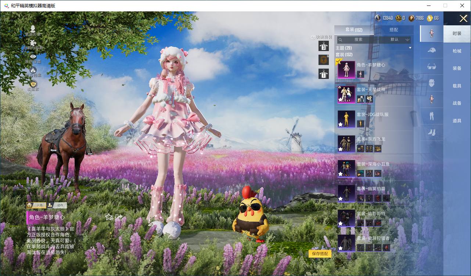The image size is (471, 276).
Task: Click the gold coin currency showing 0
Action: coord(398,18)
